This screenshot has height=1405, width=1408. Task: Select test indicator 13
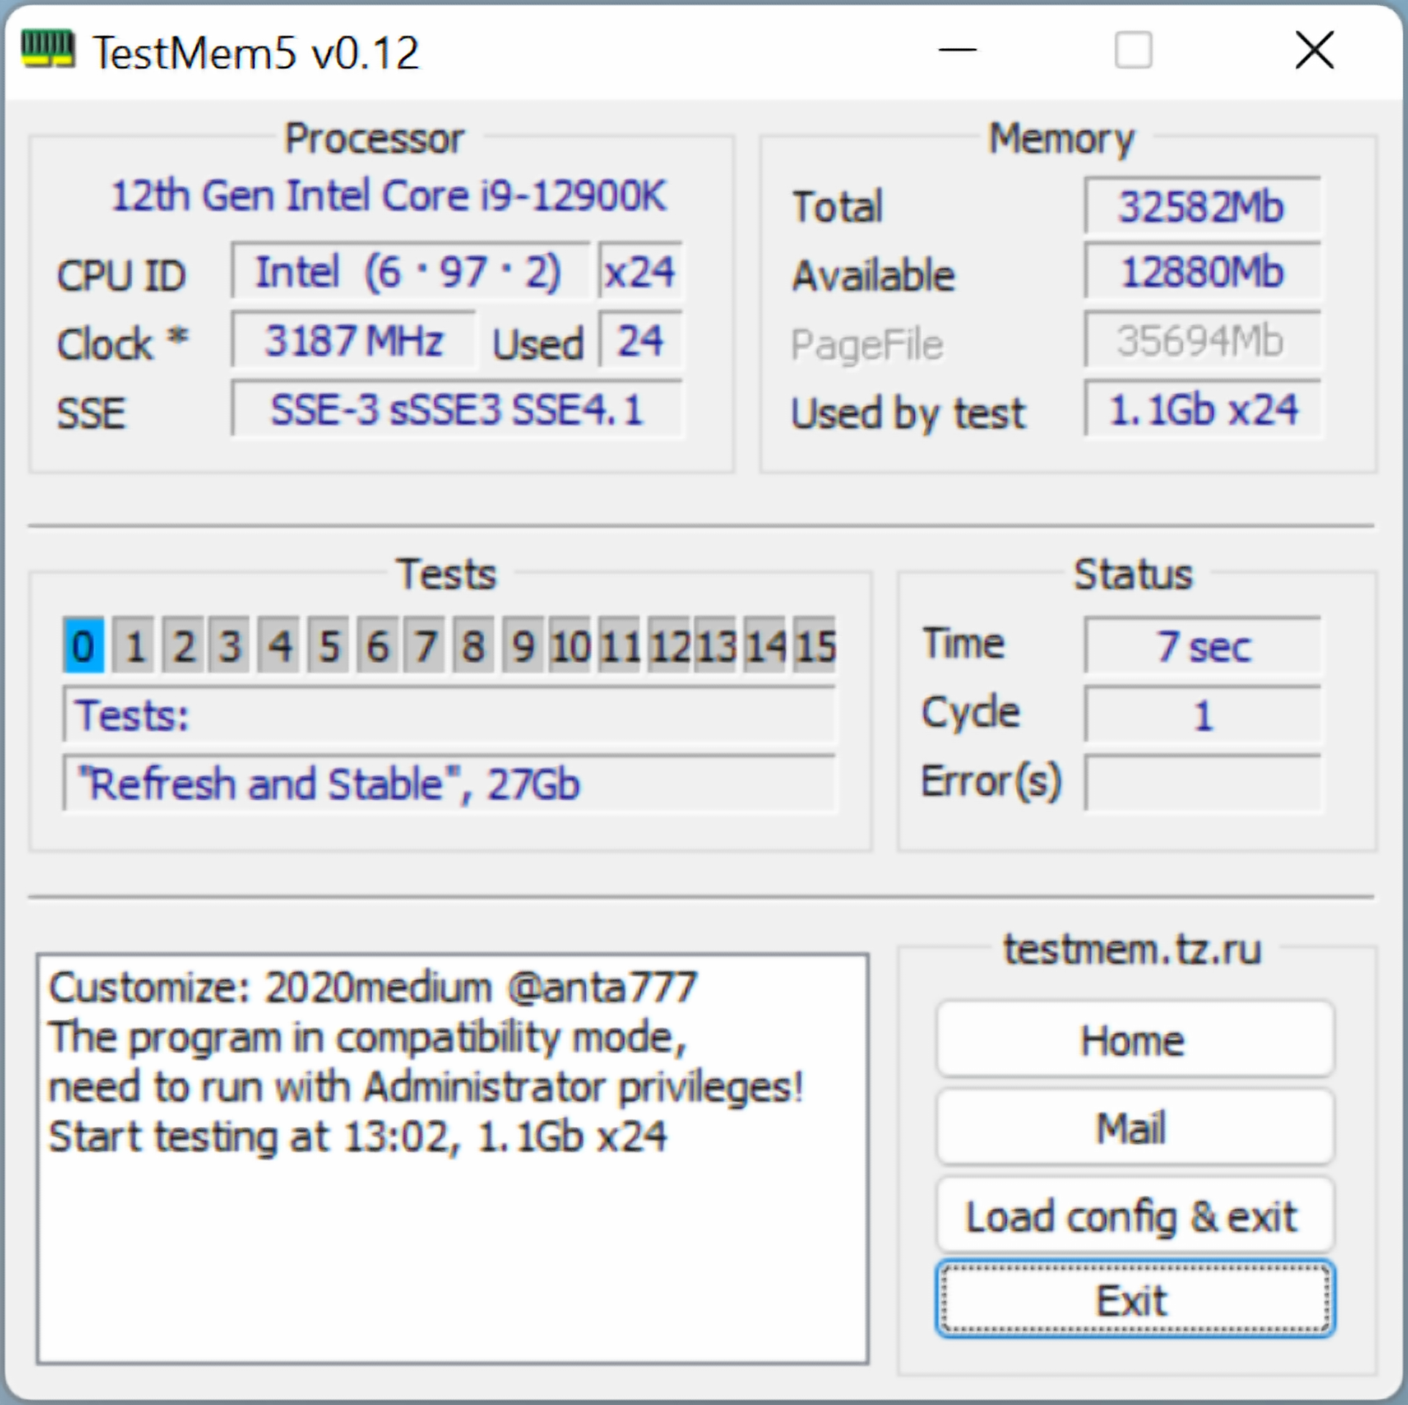click(716, 645)
